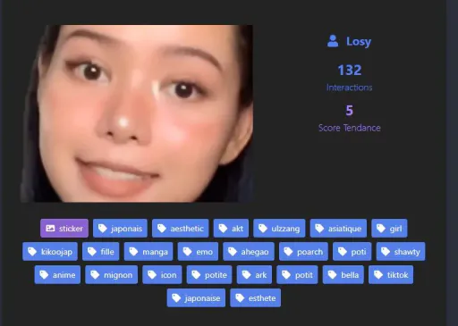Click the ark tag
Image resolution: width=458 pixels, height=326 pixels.
(x=254, y=275)
